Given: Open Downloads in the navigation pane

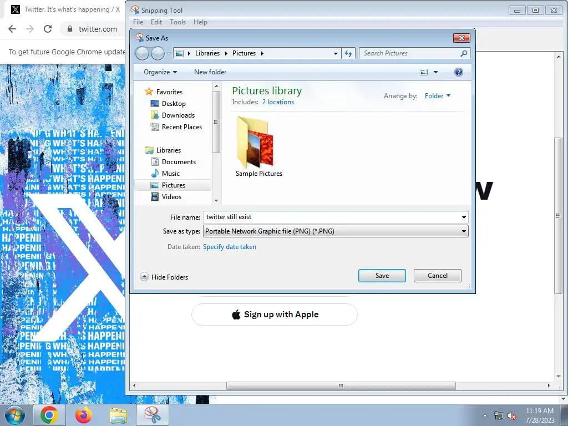Looking at the screenshot, I should tap(178, 115).
